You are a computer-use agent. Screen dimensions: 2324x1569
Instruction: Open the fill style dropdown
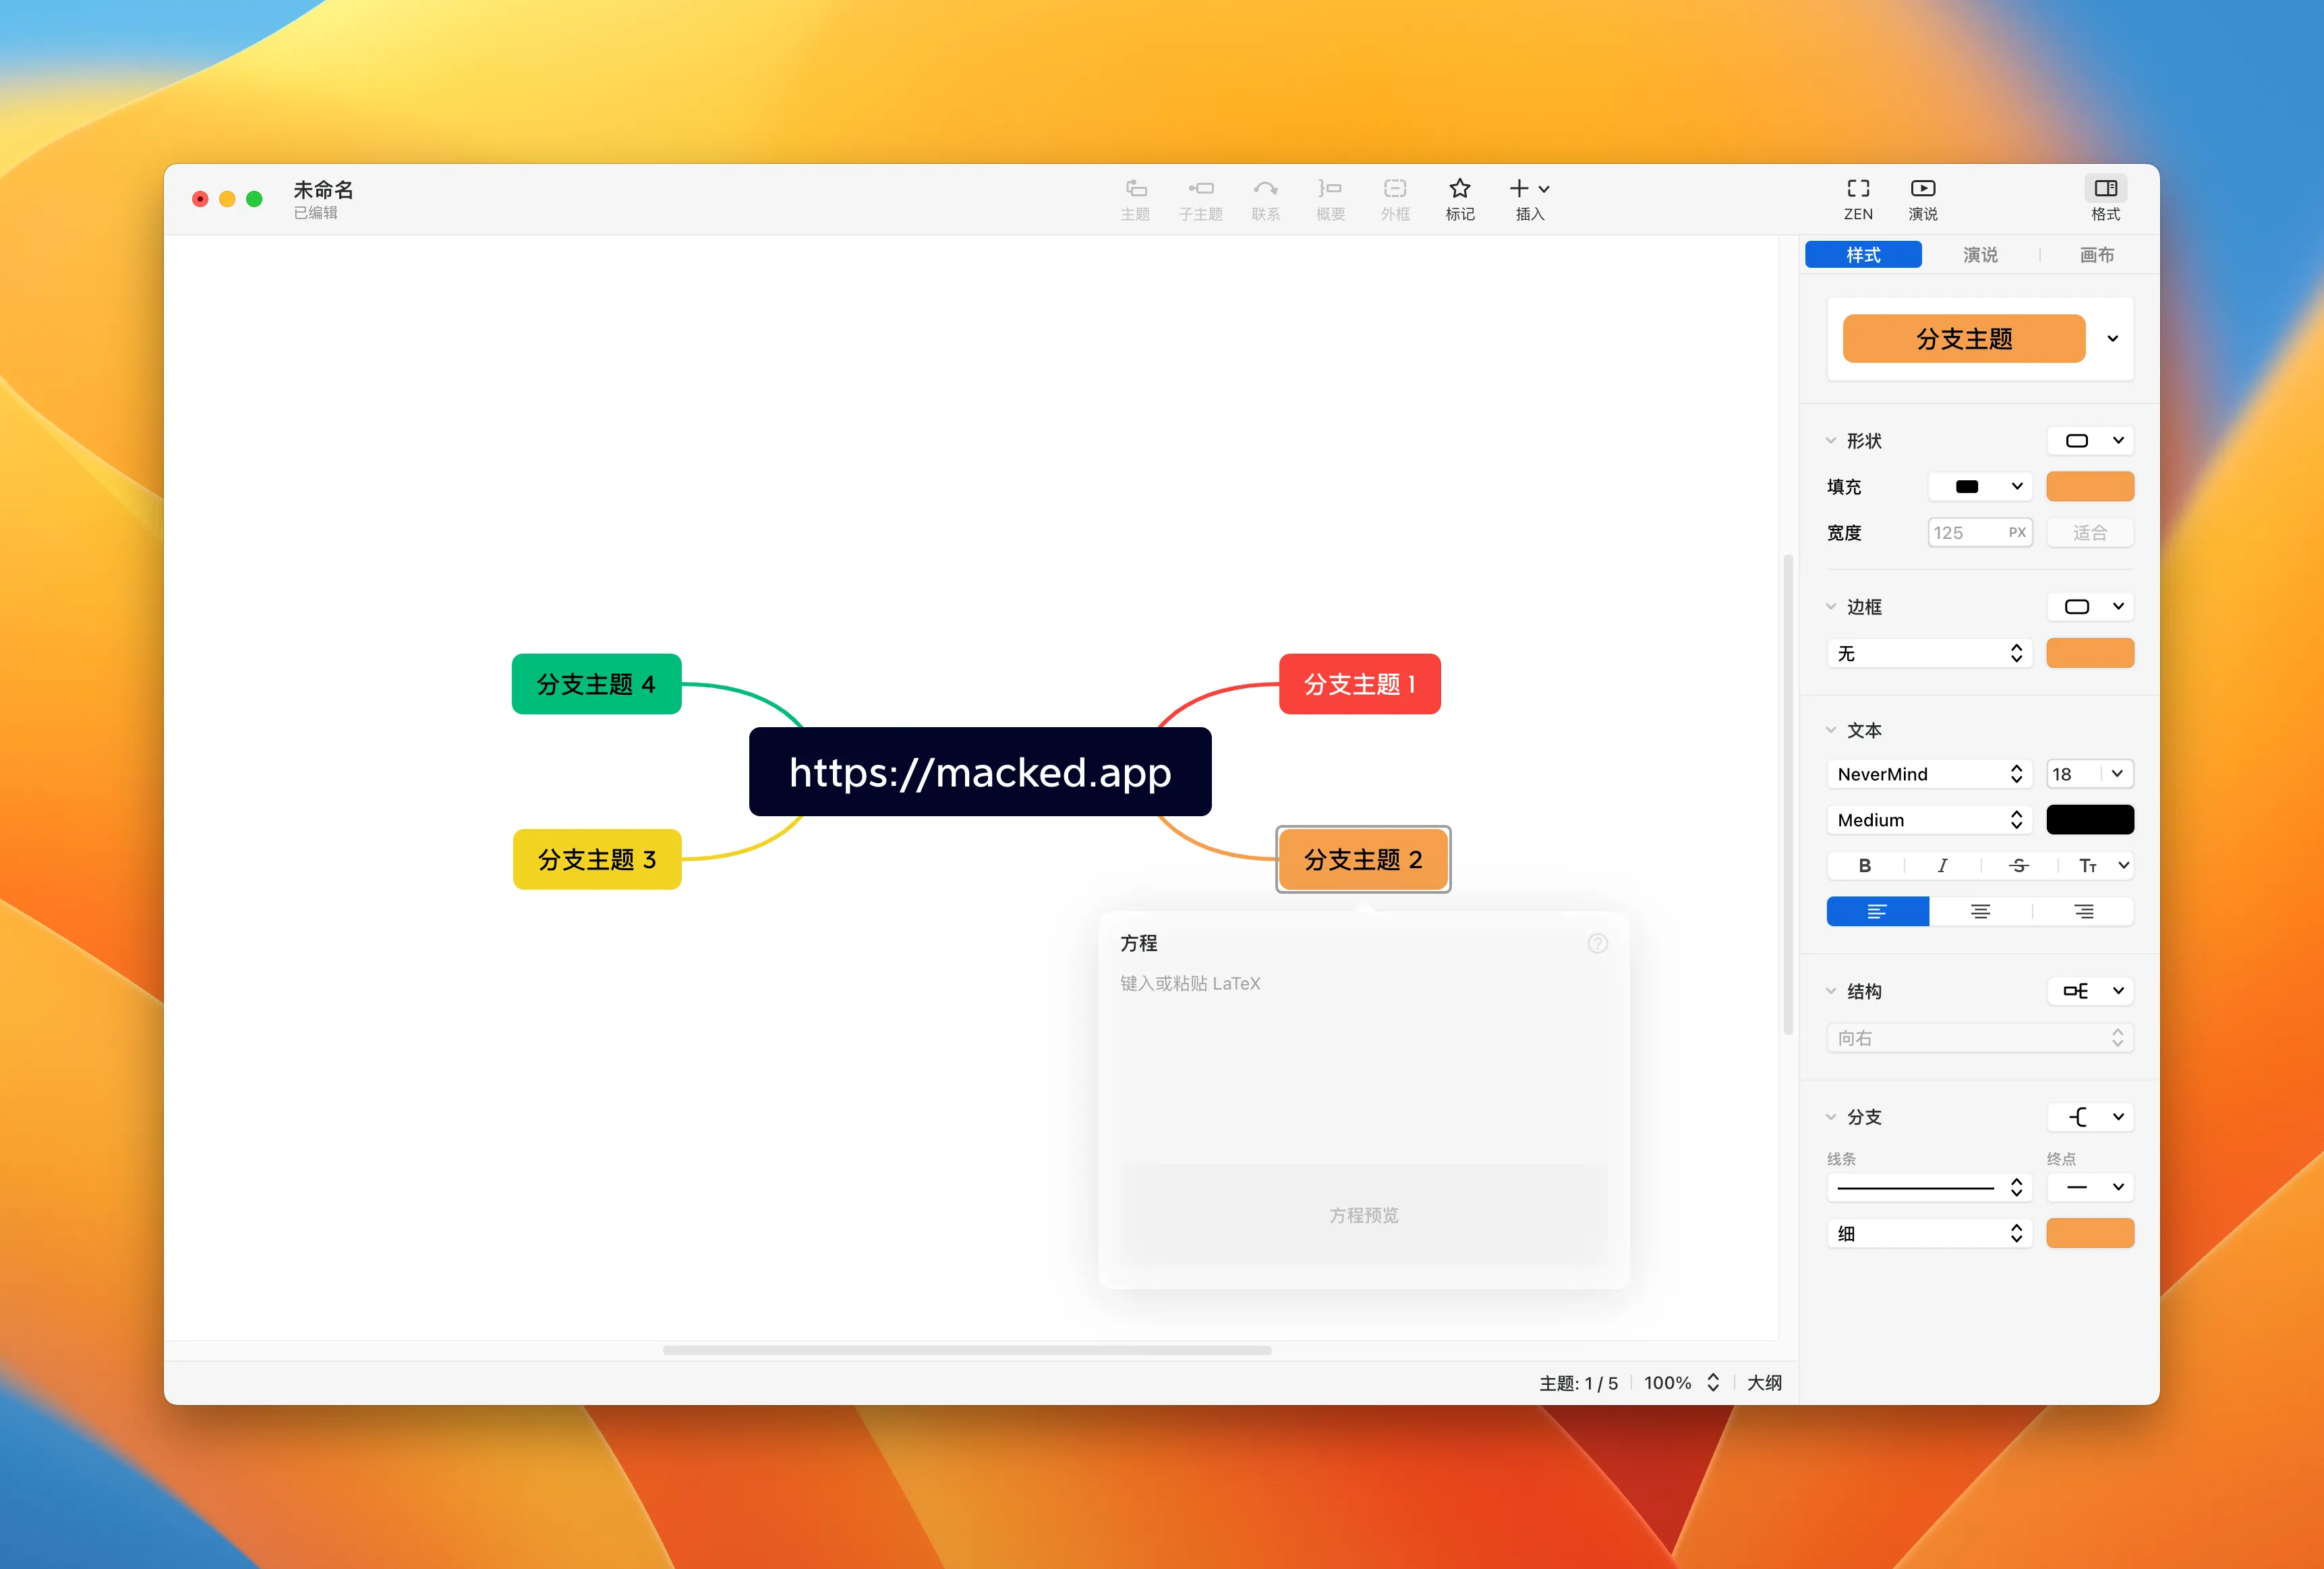pyautogui.click(x=1980, y=487)
